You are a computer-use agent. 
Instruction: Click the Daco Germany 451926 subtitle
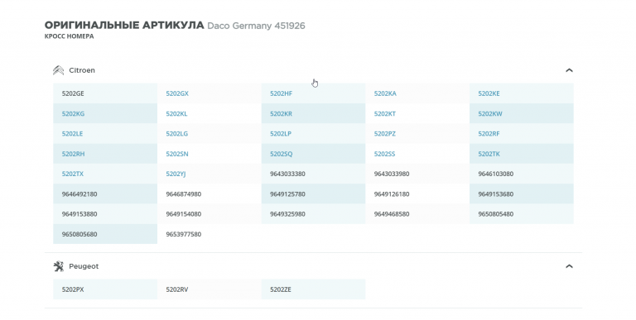(256, 26)
